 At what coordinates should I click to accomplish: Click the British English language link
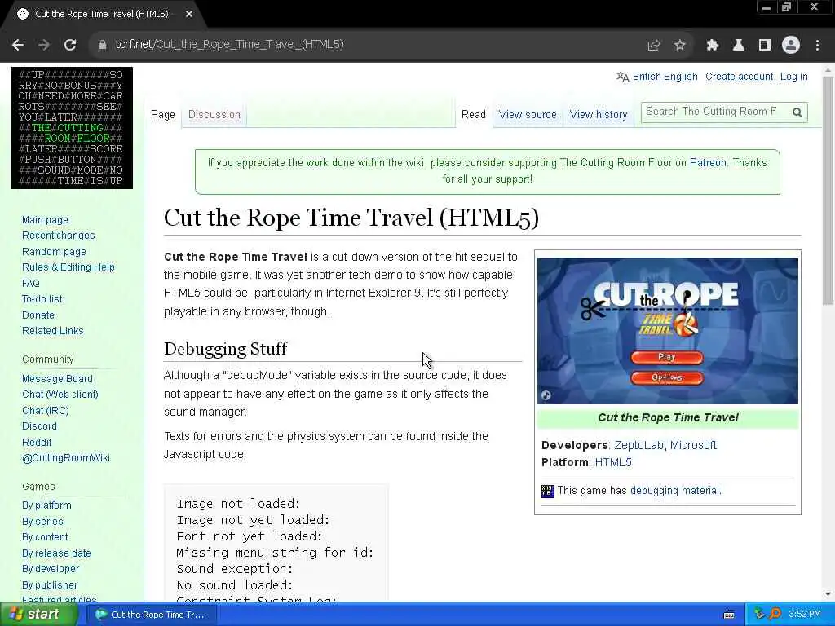click(x=665, y=77)
